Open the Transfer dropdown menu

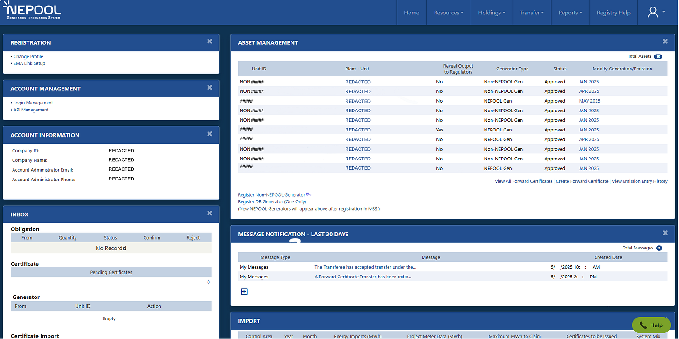pos(532,13)
